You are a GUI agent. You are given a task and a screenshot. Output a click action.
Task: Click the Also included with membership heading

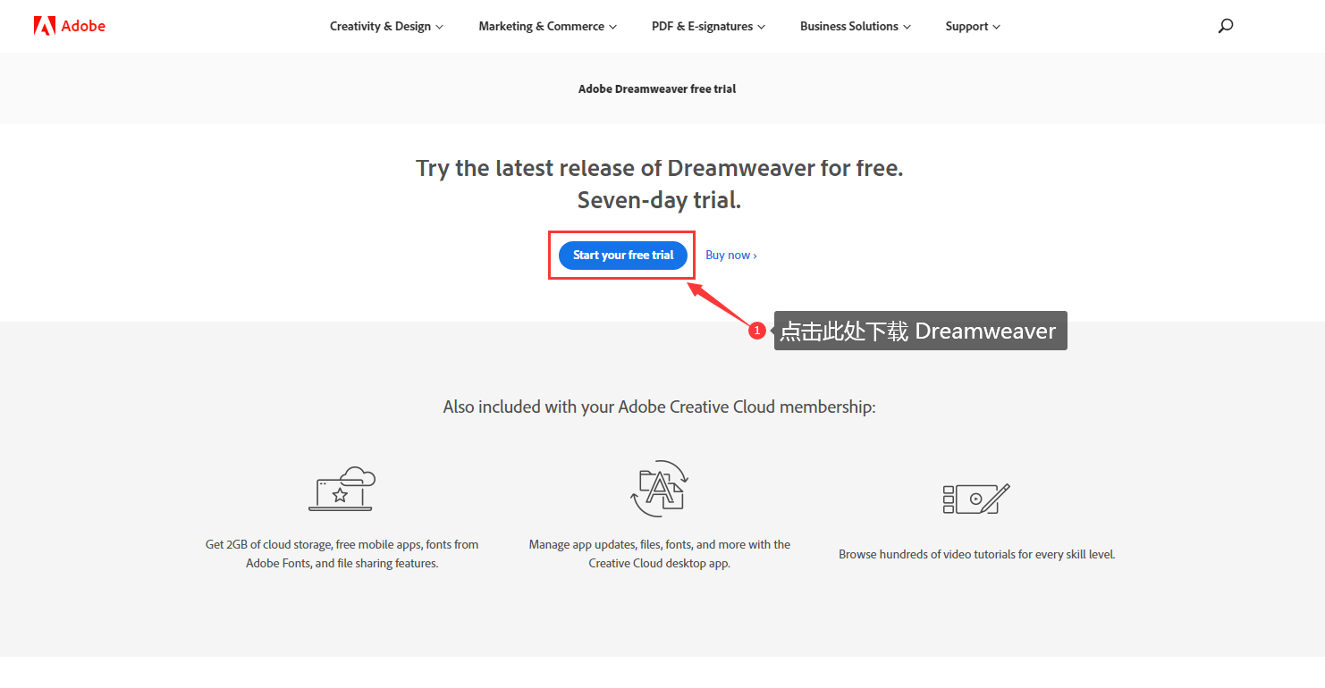click(659, 407)
